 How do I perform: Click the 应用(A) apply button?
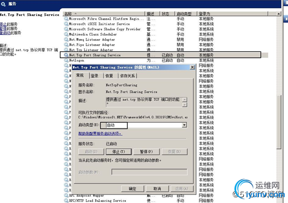(x=182, y=188)
